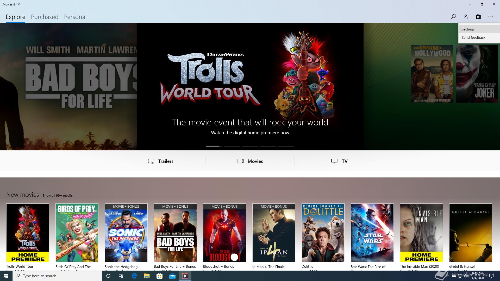Select the fifth carousel page indicator

click(286, 146)
